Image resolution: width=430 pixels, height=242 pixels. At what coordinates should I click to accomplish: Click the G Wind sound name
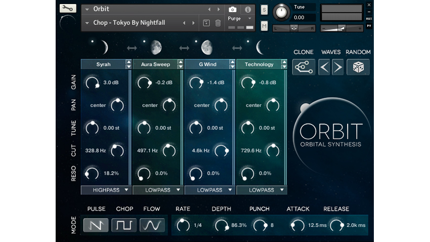click(x=207, y=64)
